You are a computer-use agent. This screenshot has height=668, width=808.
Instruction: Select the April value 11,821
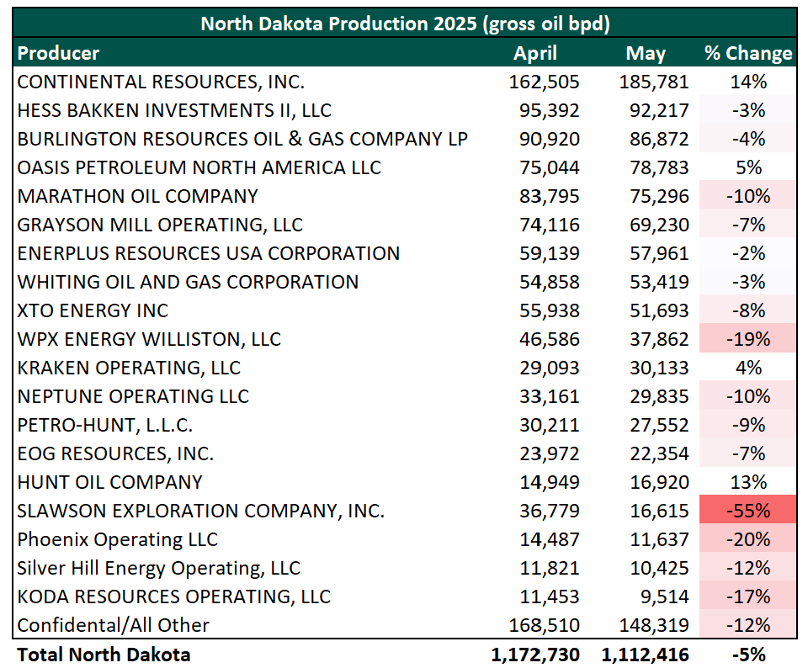click(x=550, y=568)
